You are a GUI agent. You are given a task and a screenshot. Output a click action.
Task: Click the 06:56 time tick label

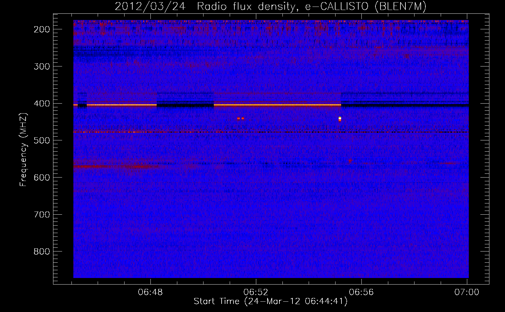coord(361,292)
